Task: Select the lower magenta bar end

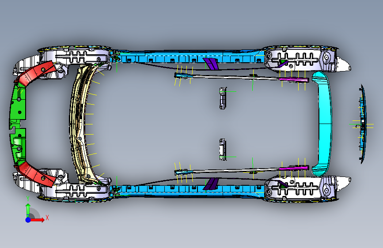Action: [294, 168]
